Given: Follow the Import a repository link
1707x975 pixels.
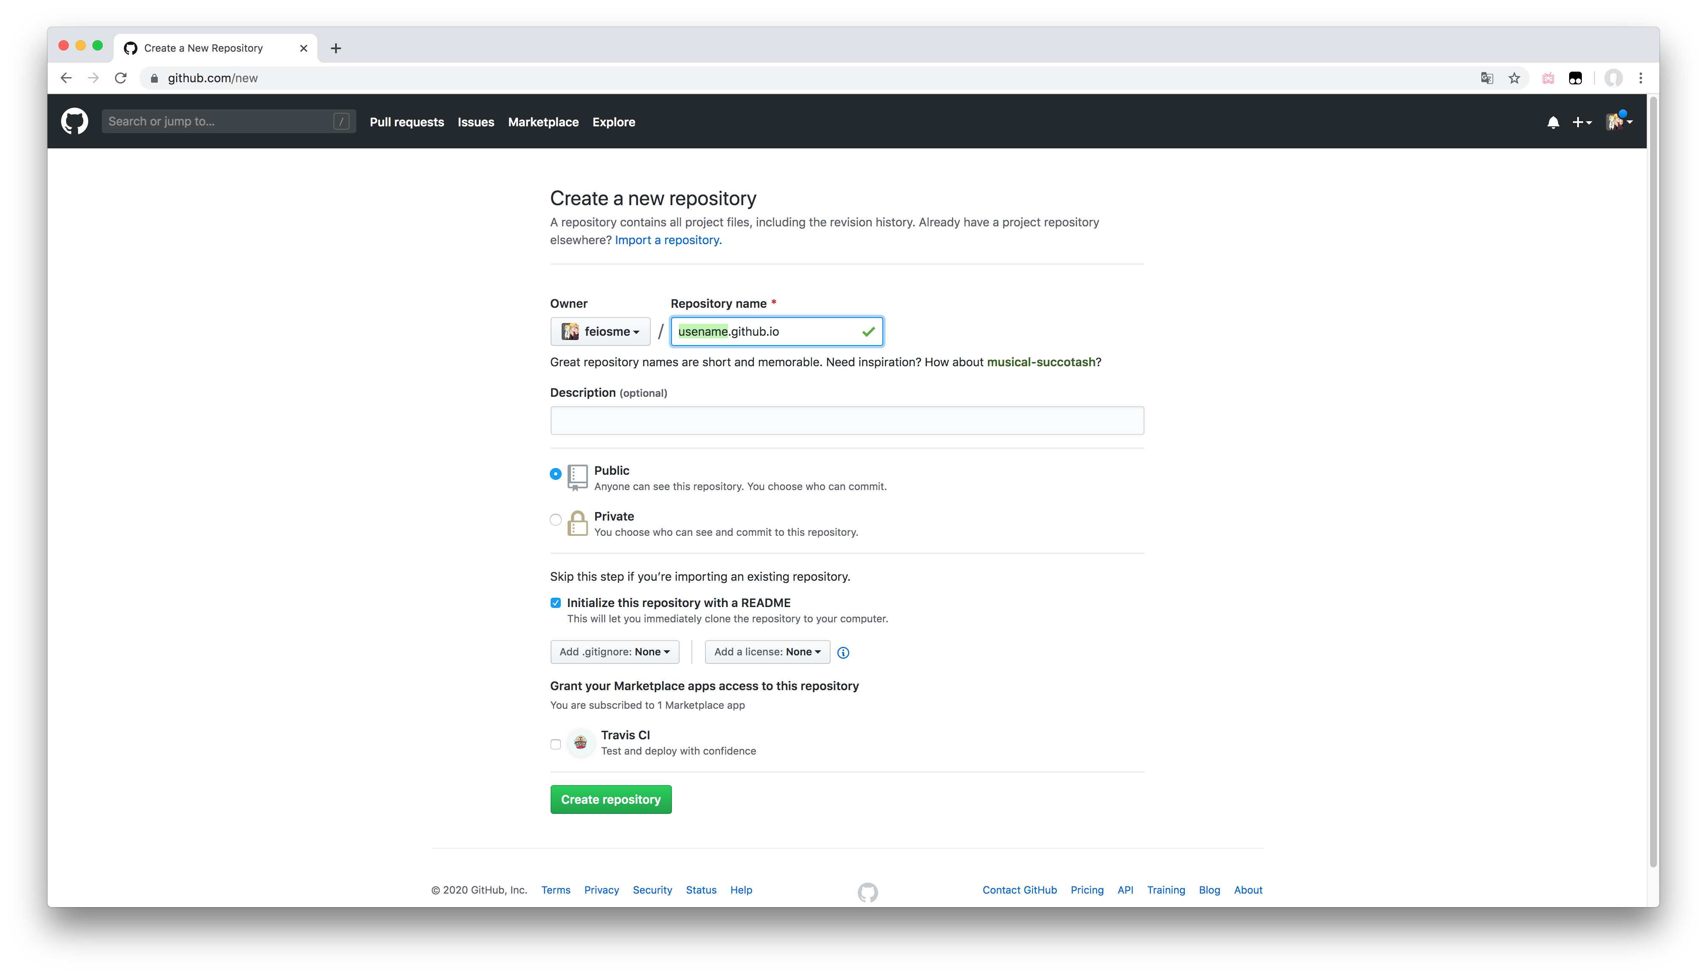Looking at the screenshot, I should [668, 240].
